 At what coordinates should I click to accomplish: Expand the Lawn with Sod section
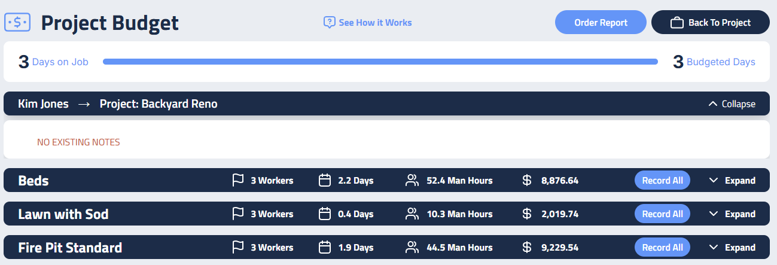tap(732, 214)
